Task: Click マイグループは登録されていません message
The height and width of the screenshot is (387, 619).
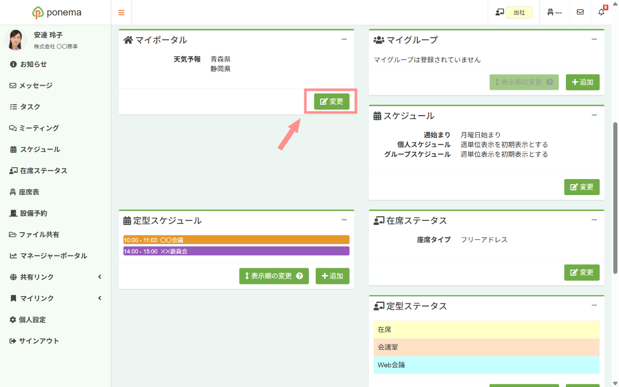Action: [x=427, y=60]
